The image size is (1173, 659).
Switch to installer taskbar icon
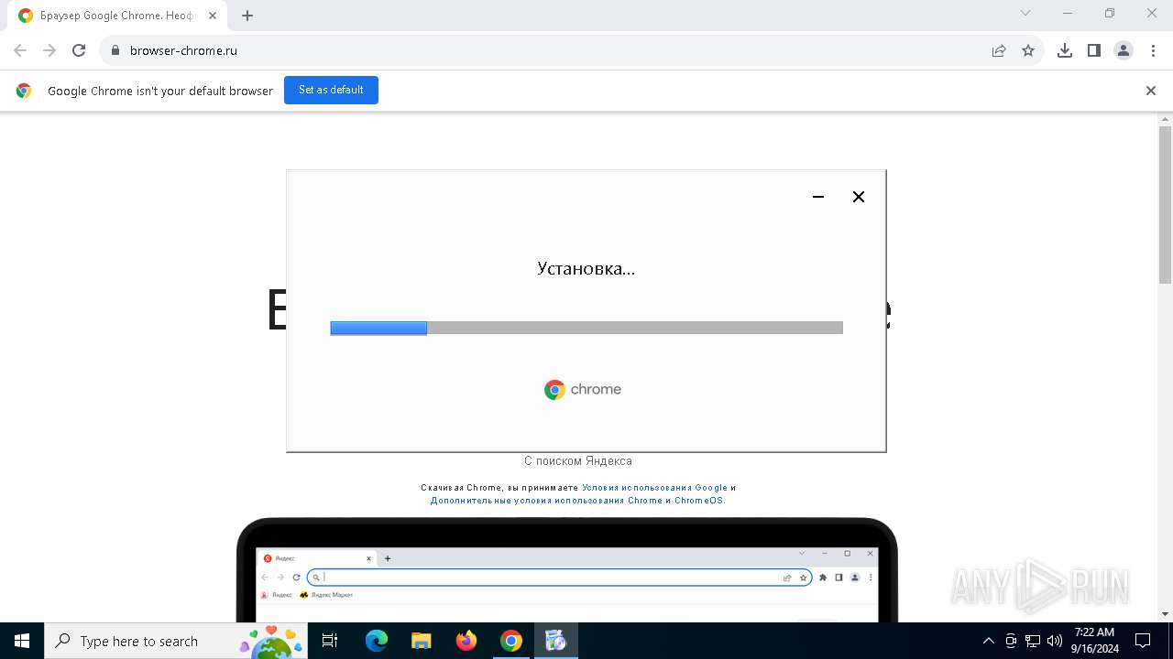click(555, 641)
